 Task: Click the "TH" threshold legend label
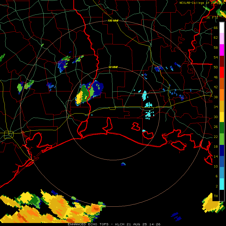(x=216, y=196)
